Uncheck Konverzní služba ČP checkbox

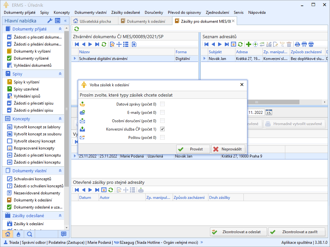pyautogui.click(x=162, y=129)
